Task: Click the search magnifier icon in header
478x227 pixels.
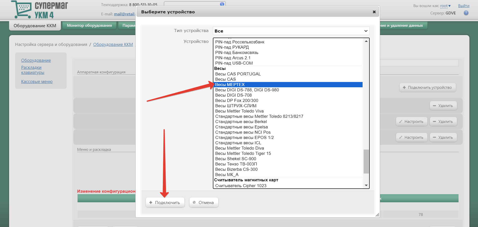Action: pos(222,4)
